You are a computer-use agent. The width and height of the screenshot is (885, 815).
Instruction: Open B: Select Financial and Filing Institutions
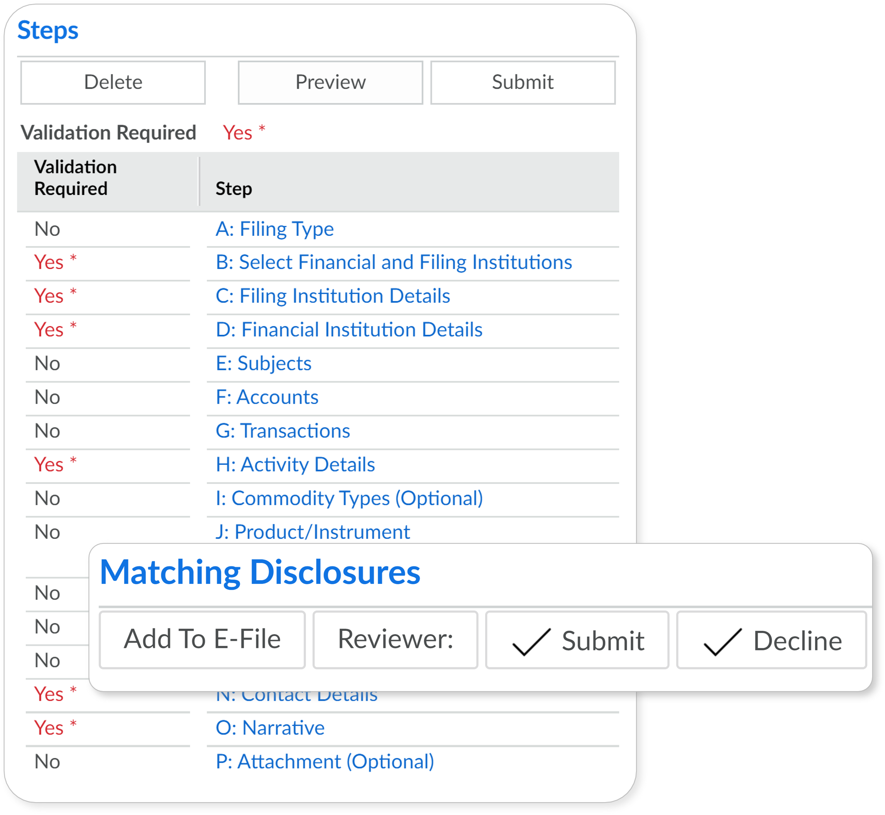pos(393,262)
